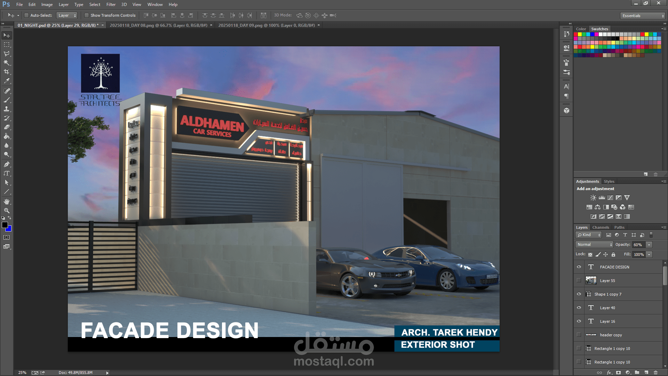Open the Swatches panel flyout menu
Screen dimensions: 668x376
click(x=663, y=29)
